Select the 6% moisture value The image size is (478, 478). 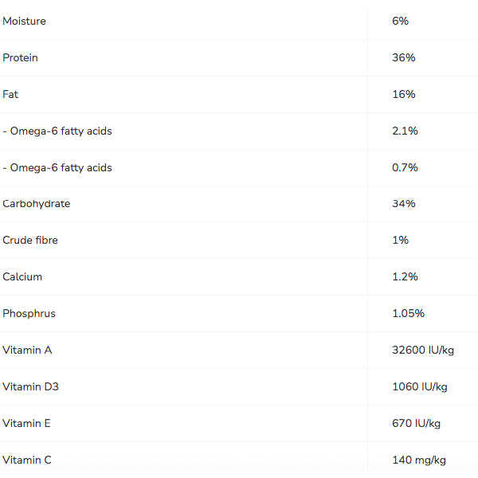click(400, 21)
